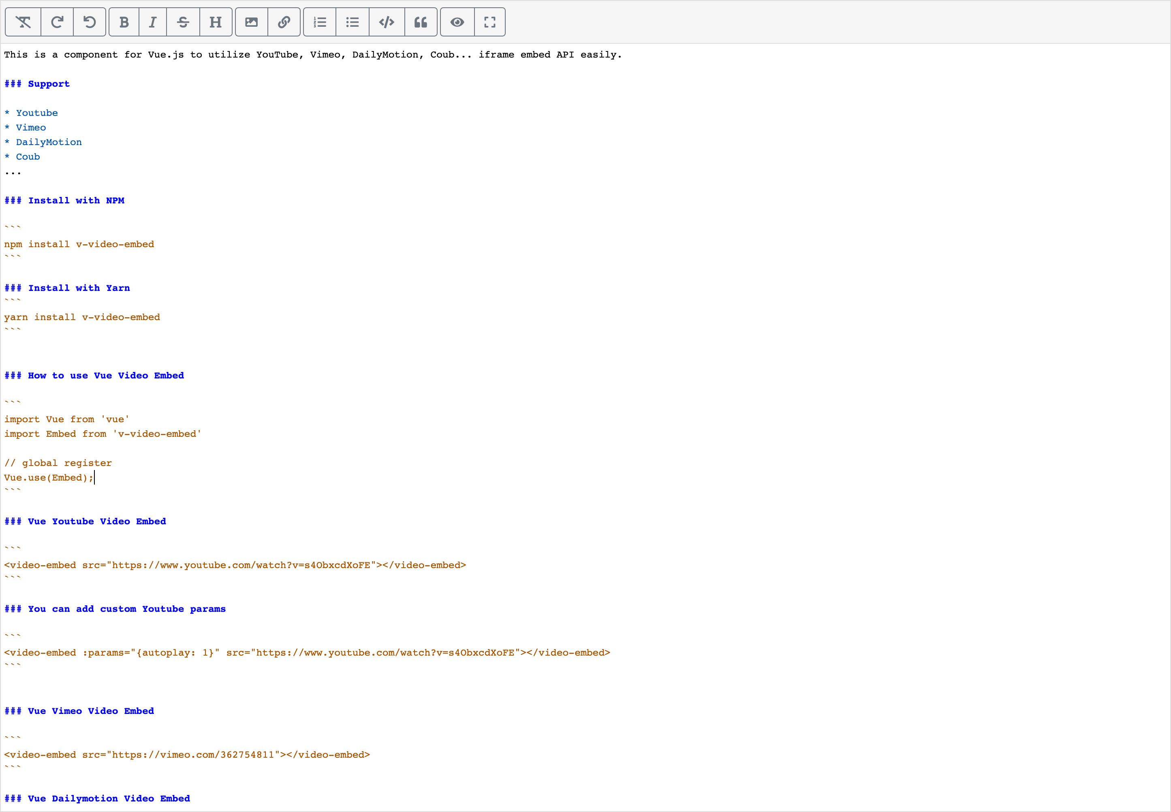Click the redo arrow button

(x=57, y=22)
